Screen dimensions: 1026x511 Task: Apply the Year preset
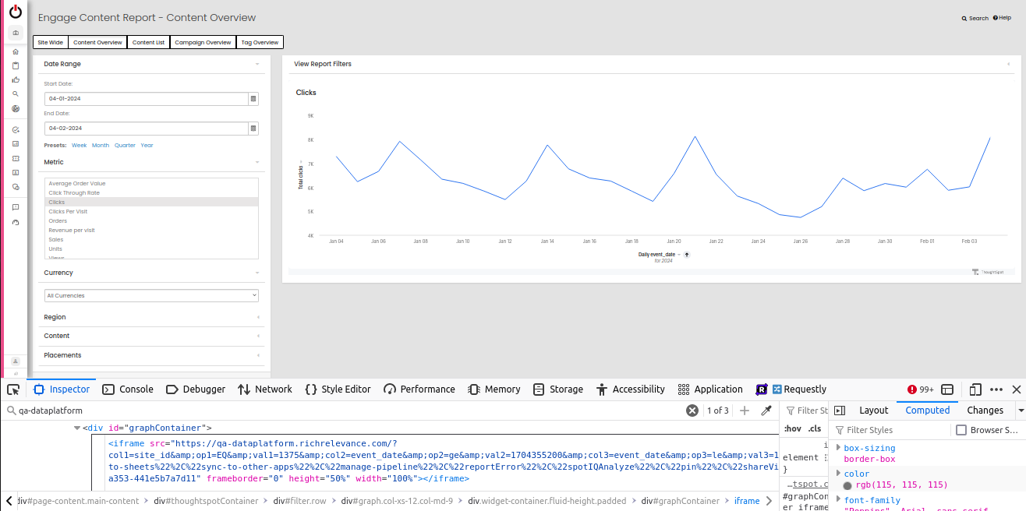pyautogui.click(x=147, y=146)
